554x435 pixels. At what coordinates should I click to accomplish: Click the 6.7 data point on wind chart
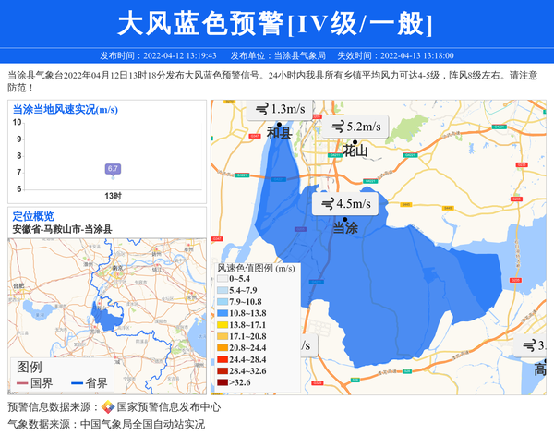tap(113, 169)
